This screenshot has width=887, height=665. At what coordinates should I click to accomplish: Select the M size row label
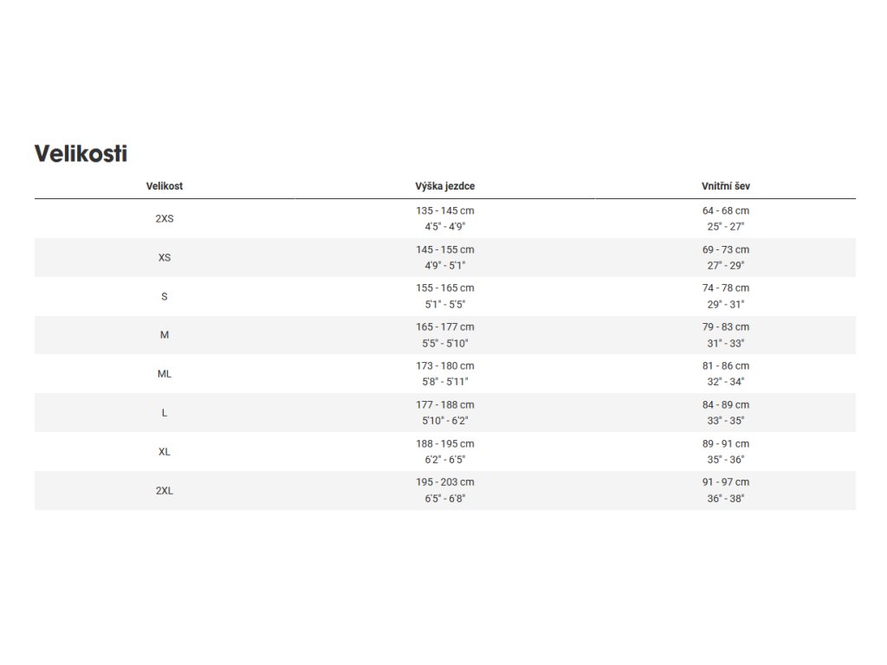pos(165,335)
